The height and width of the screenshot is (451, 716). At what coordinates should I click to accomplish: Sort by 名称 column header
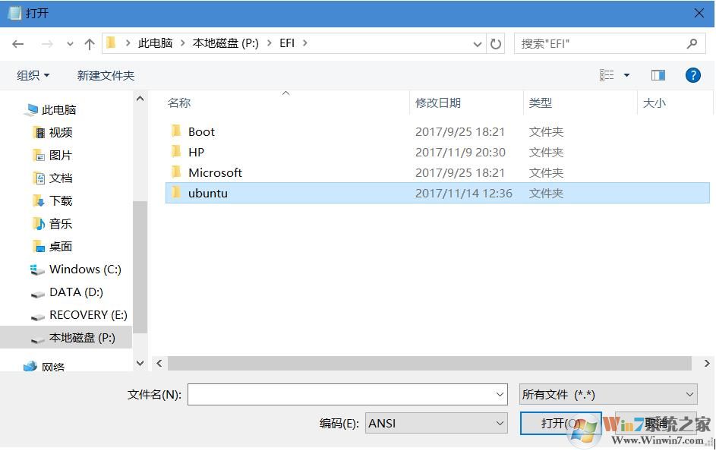(179, 102)
